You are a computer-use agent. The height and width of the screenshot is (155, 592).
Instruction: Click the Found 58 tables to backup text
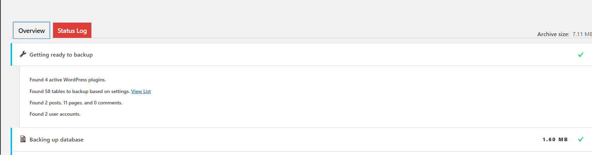pyautogui.click(x=80, y=91)
